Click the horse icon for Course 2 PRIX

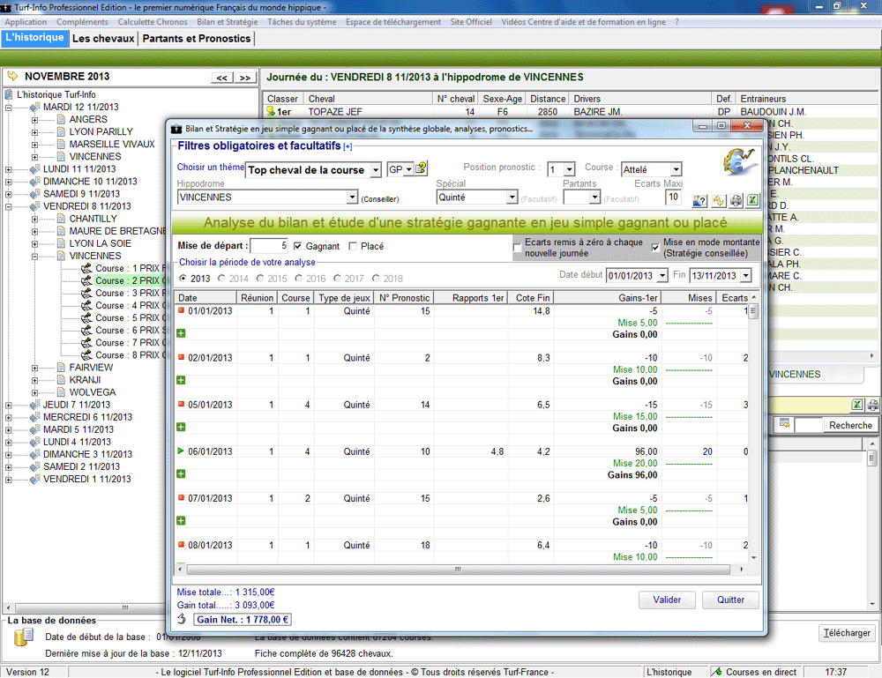[86, 280]
